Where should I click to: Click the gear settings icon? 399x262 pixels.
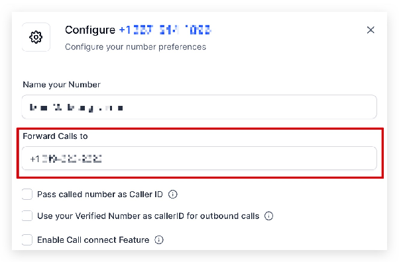coord(36,37)
